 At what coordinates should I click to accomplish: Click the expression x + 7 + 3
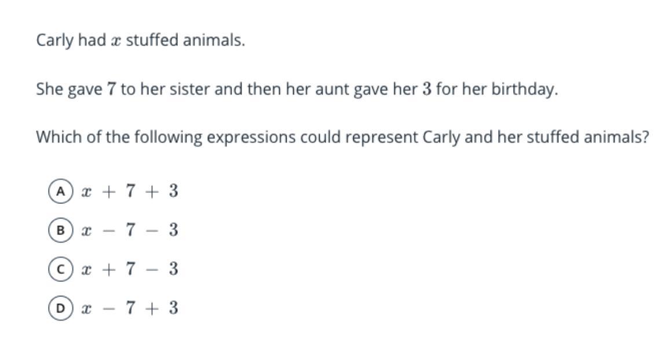tap(130, 192)
